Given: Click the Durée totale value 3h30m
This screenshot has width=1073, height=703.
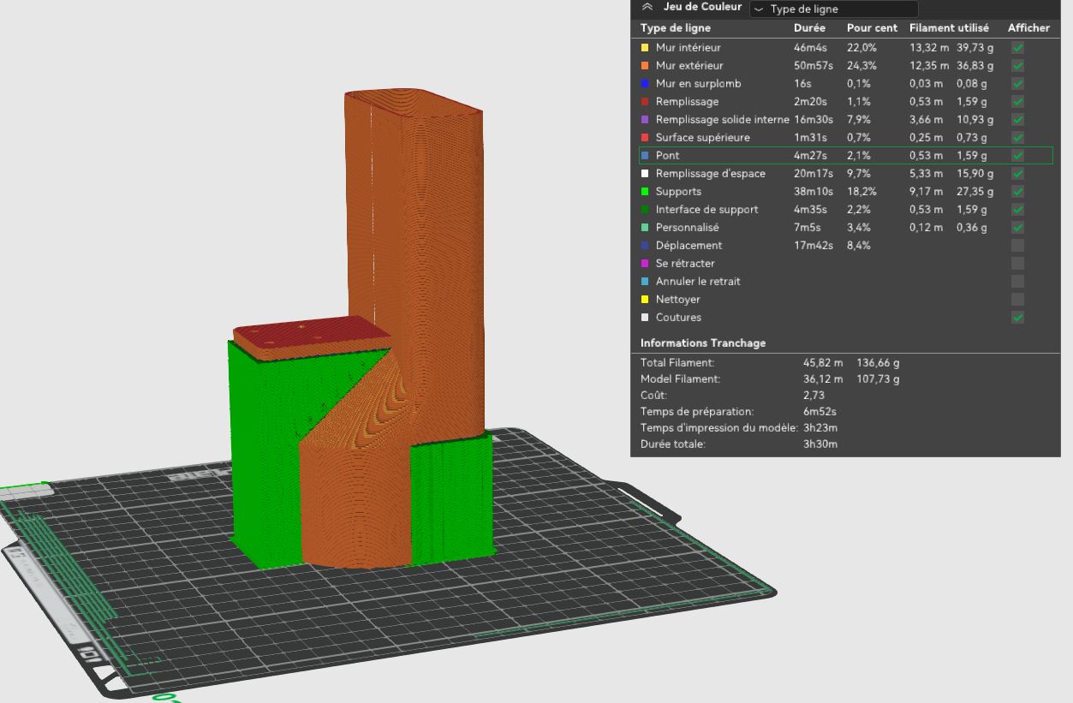Looking at the screenshot, I should [x=820, y=444].
